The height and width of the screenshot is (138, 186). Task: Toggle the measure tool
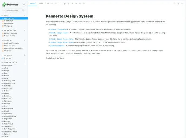pos(80,4)
